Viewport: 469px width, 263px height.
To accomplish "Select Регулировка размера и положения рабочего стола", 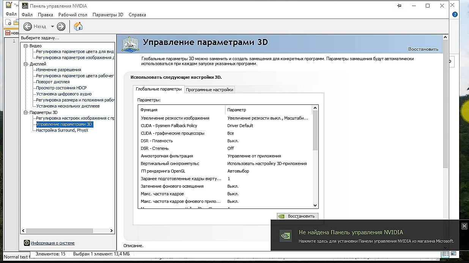I will (x=75, y=100).
